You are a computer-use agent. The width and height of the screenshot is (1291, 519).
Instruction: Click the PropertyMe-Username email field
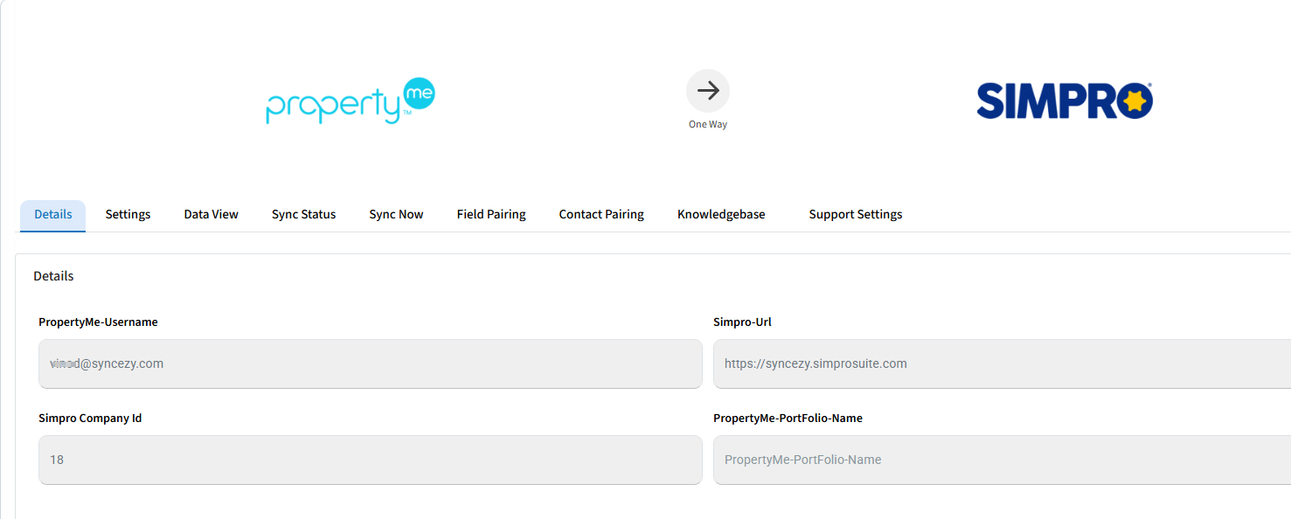(370, 363)
